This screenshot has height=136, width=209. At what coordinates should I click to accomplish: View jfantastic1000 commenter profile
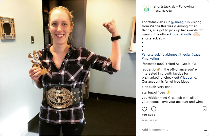(x=153, y=64)
